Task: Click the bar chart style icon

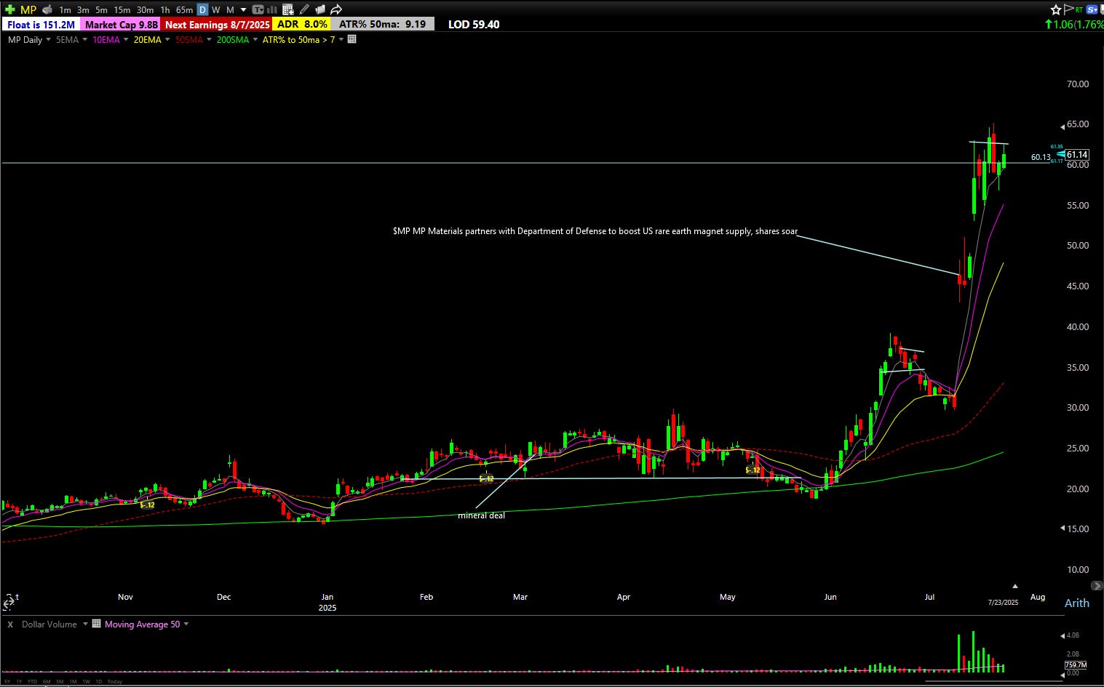Action: 272,10
